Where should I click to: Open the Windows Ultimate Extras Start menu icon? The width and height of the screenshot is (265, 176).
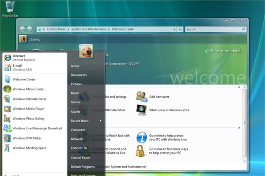click(x=7, y=99)
